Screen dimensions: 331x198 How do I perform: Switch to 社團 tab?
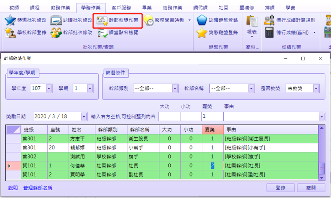223,8
